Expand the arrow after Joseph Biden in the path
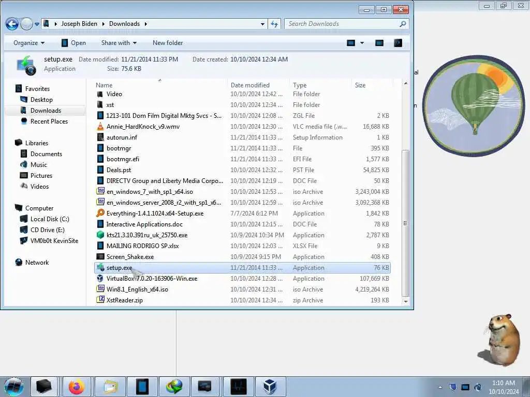 (x=103, y=24)
